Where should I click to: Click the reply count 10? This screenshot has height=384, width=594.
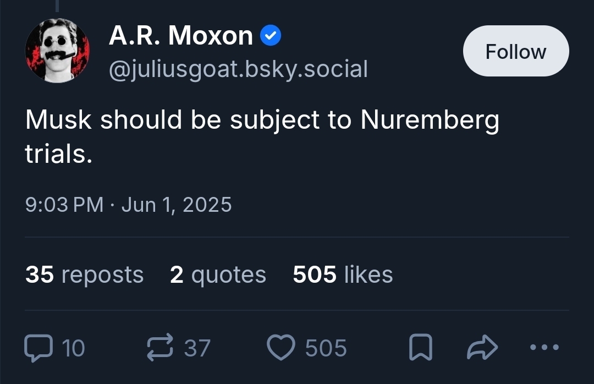73,348
